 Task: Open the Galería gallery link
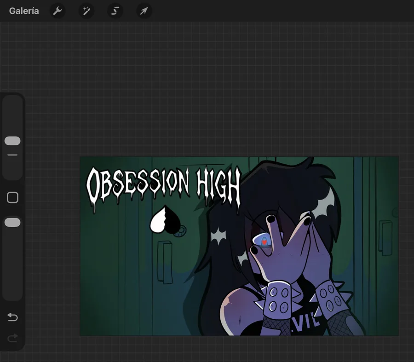[24, 11]
